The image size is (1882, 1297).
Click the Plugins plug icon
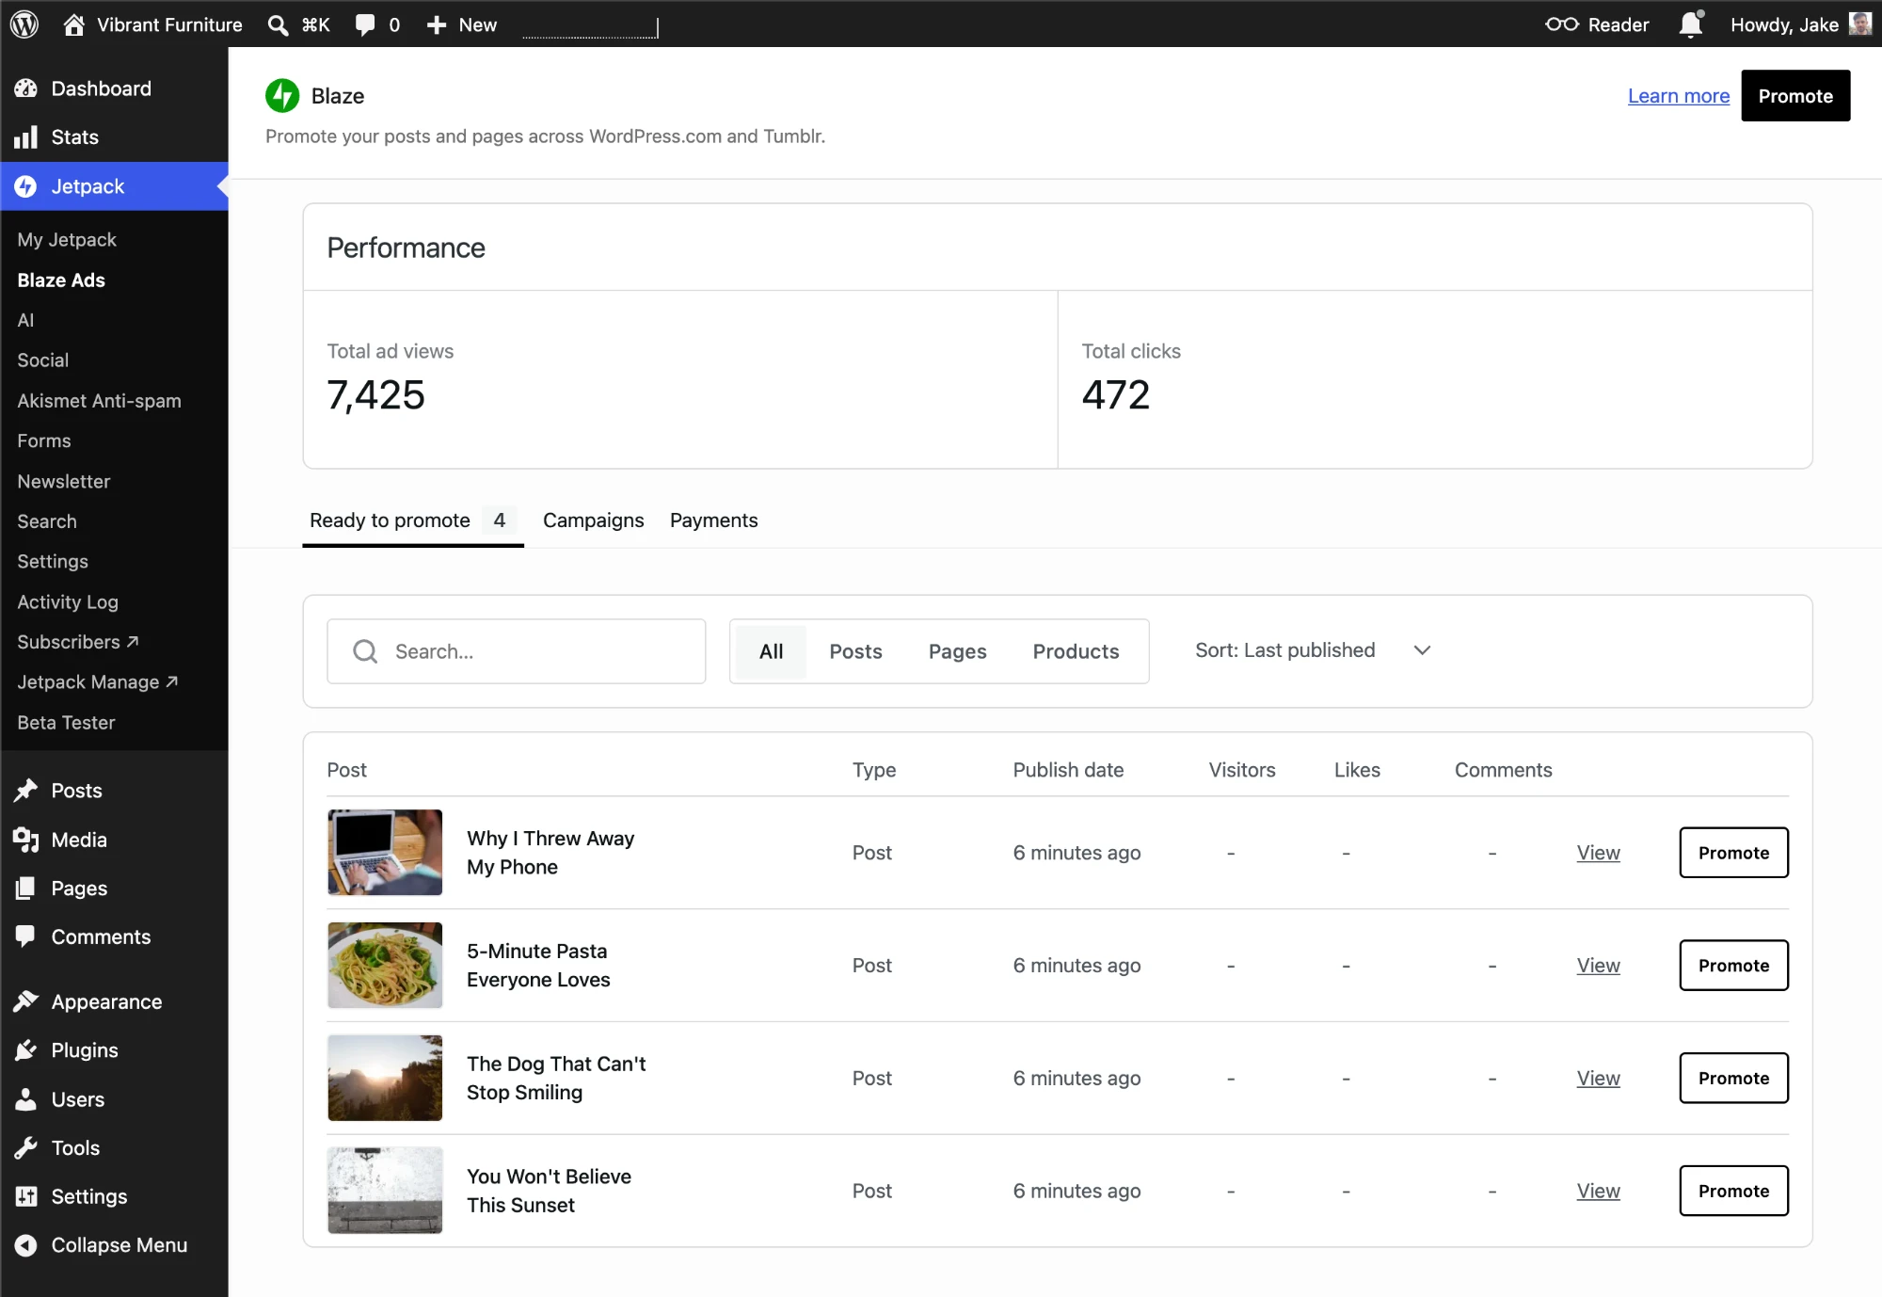(26, 1050)
